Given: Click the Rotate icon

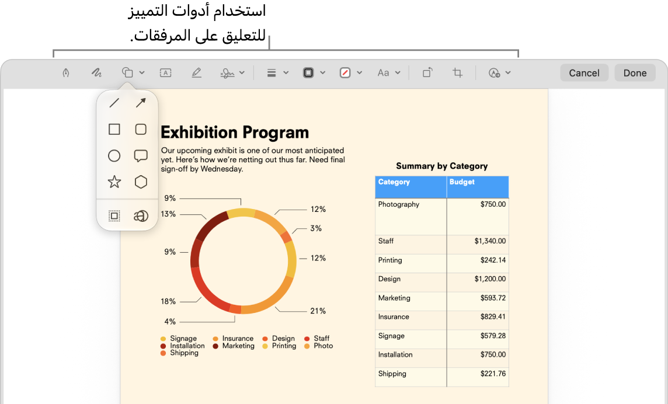Looking at the screenshot, I should [427, 73].
